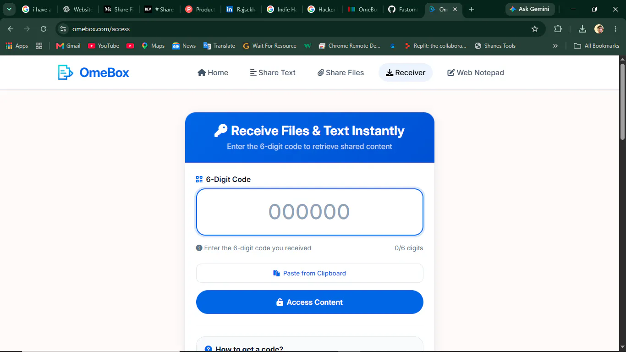Viewport: 626px width, 352px height.
Task: Open the Translate bookmark
Action: [x=219, y=46]
